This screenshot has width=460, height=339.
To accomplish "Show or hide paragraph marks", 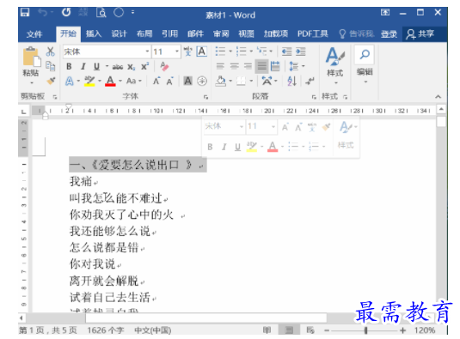I will [x=310, y=81].
